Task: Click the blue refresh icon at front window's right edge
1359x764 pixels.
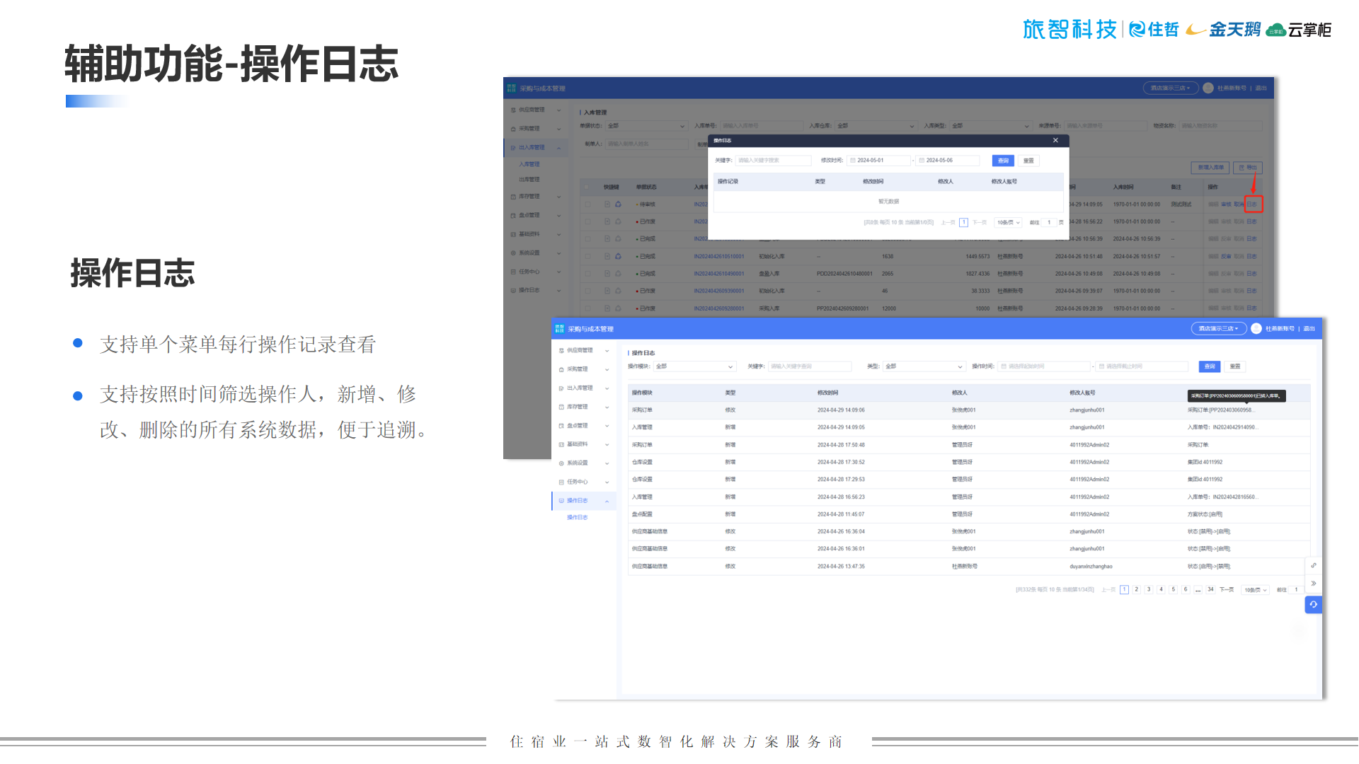Action: [x=1313, y=604]
